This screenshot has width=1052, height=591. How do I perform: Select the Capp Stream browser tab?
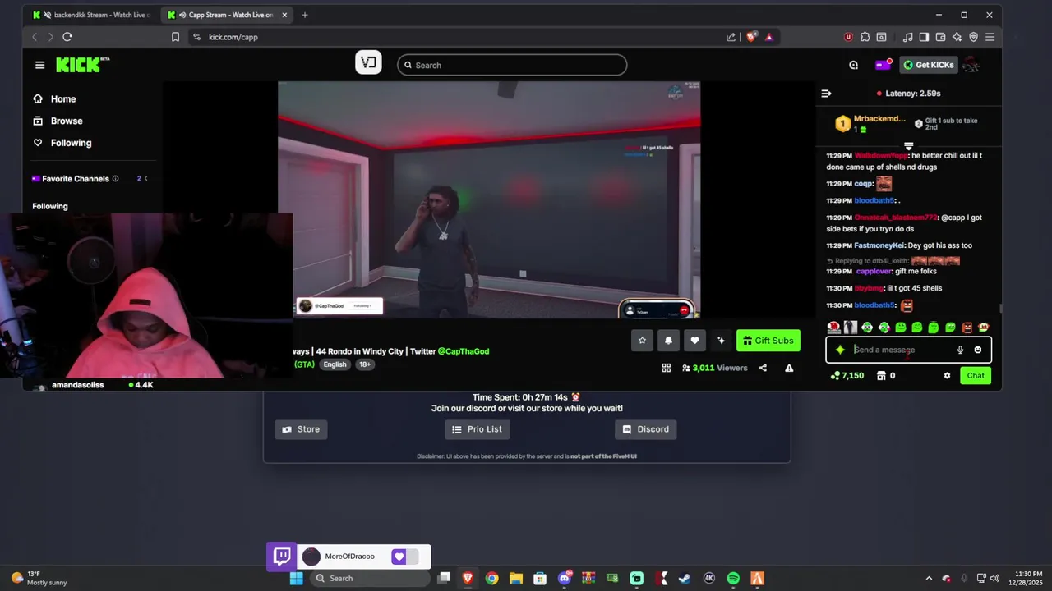click(x=228, y=15)
